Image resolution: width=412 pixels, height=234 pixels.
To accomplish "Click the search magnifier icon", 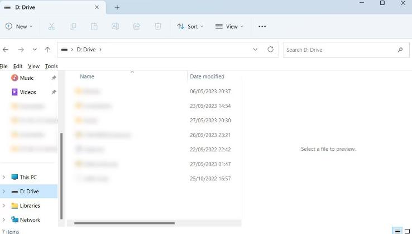I will 400,50.
